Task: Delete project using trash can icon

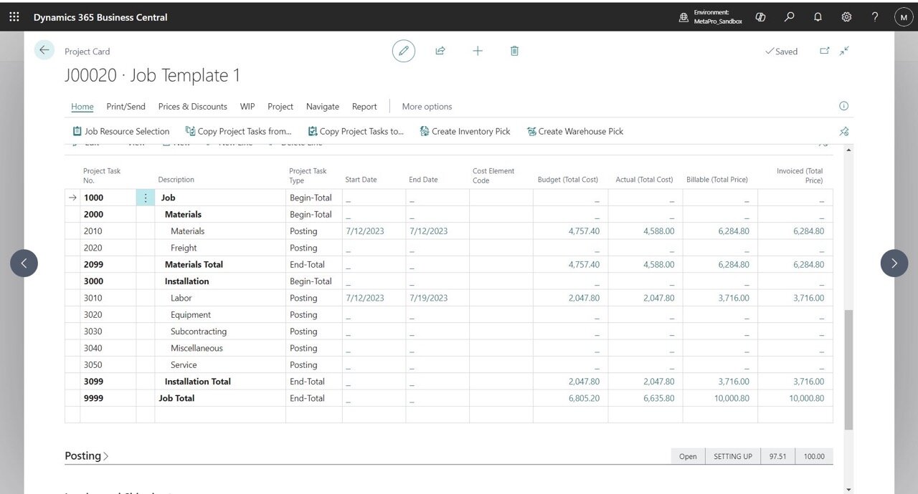Action: point(514,51)
